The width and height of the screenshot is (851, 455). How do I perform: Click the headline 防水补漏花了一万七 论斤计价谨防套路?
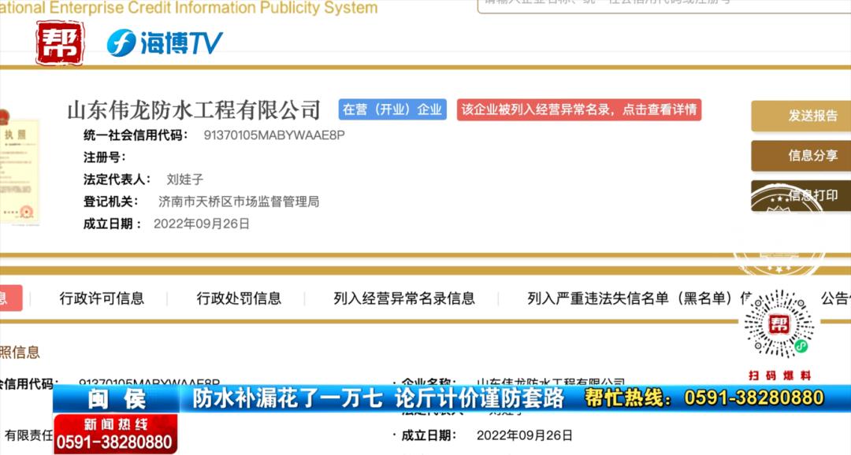click(378, 398)
